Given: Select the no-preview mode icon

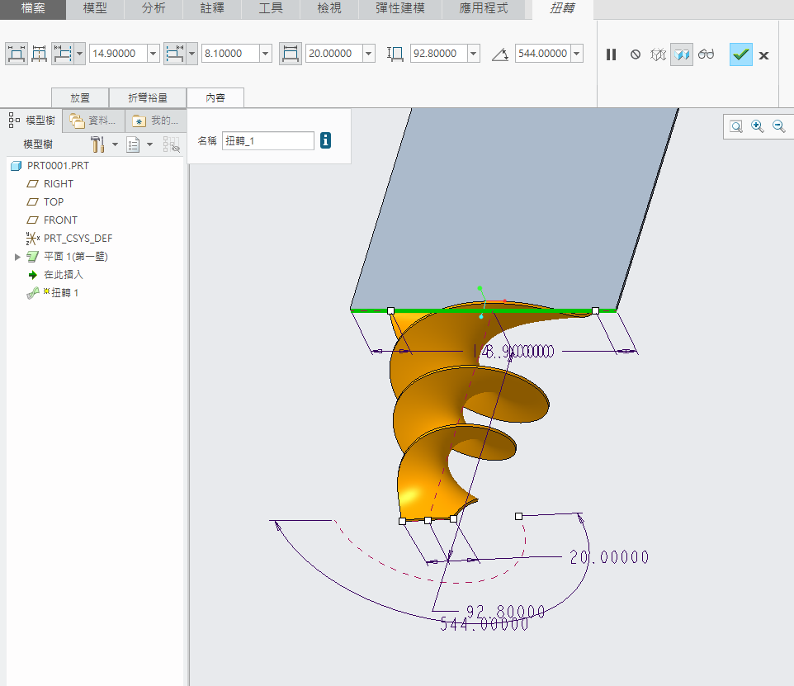Looking at the screenshot, I should click(635, 54).
